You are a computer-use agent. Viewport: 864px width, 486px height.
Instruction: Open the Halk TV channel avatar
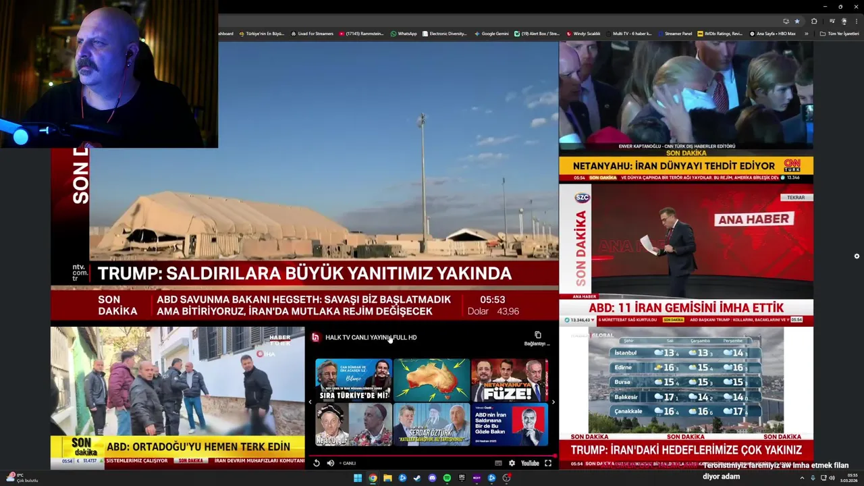click(315, 337)
